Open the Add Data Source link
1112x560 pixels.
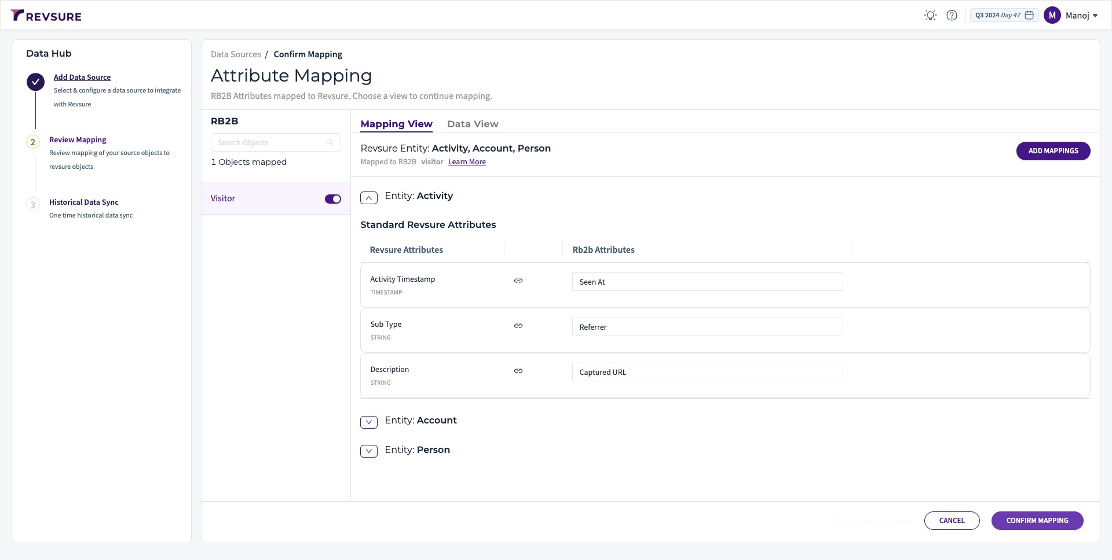pos(82,77)
